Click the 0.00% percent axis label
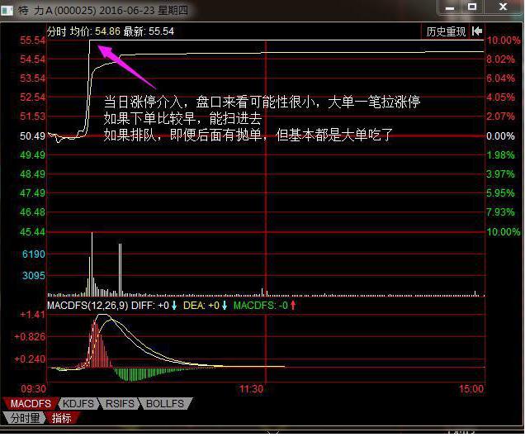Viewport: 525px width, 437px height. 500,136
